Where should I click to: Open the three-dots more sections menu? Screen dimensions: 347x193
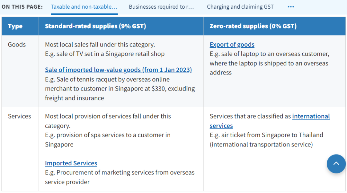pyautogui.click(x=291, y=7)
